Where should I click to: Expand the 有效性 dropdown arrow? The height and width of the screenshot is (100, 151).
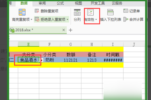[x=96, y=19]
